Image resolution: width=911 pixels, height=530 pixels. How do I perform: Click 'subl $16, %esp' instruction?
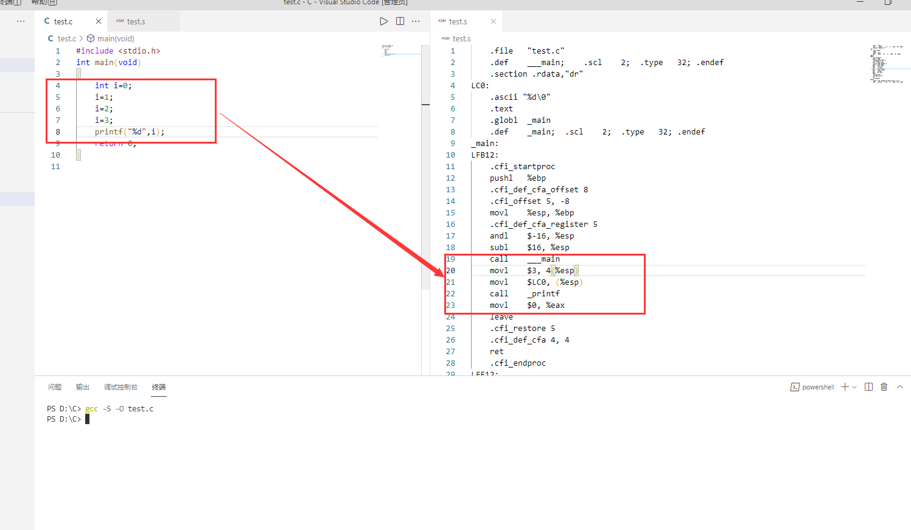pyautogui.click(x=529, y=248)
